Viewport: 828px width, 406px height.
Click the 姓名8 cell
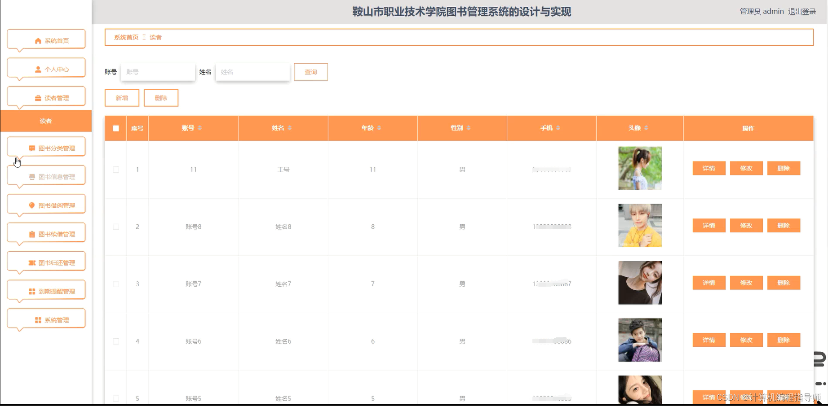pos(283,227)
